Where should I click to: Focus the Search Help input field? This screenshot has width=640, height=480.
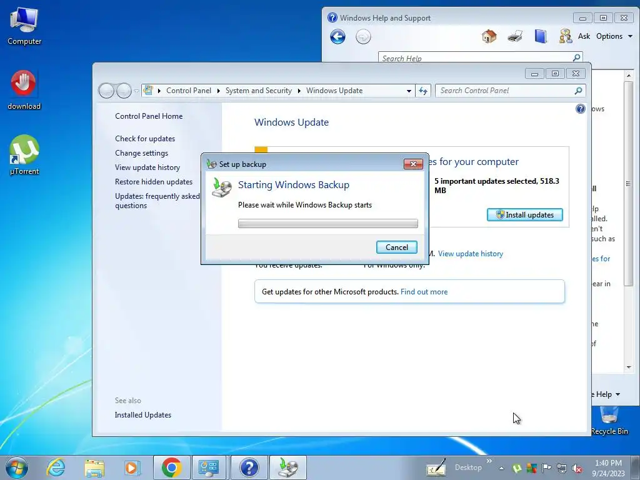tap(476, 58)
